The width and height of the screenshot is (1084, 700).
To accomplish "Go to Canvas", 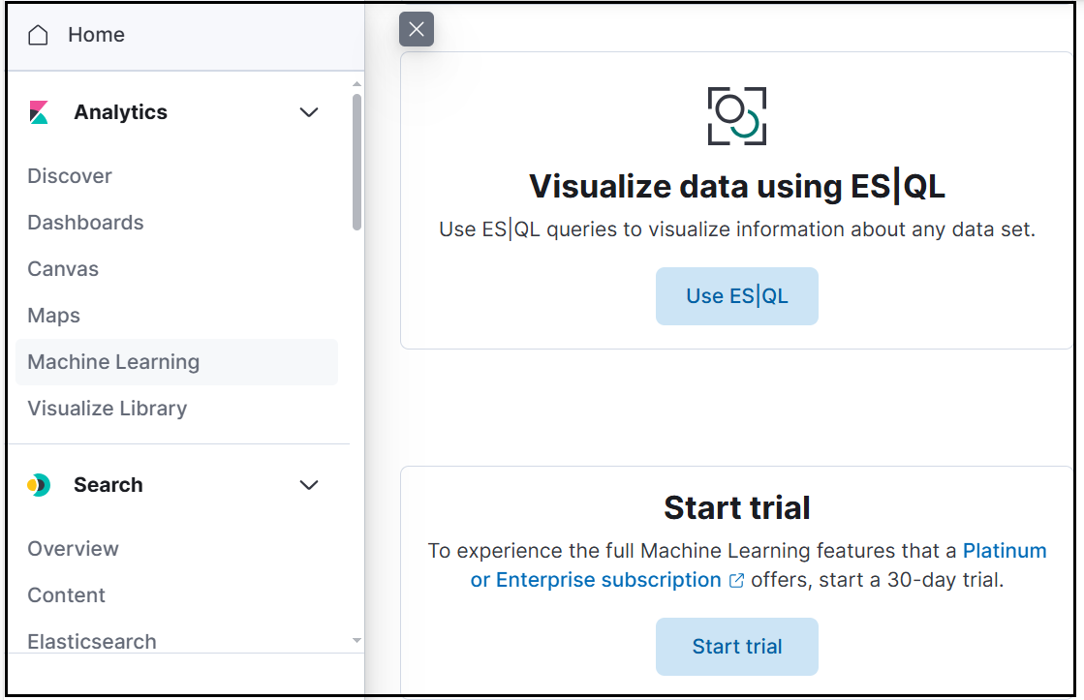I will 63,269.
